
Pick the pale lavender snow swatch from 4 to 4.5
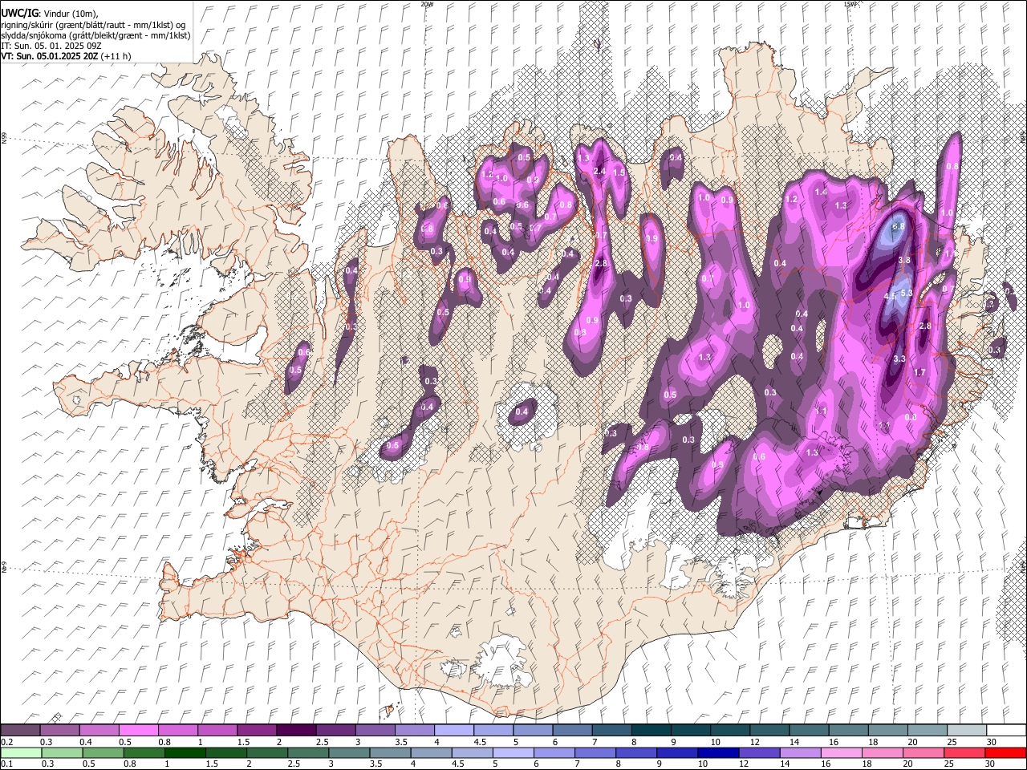[453, 731]
